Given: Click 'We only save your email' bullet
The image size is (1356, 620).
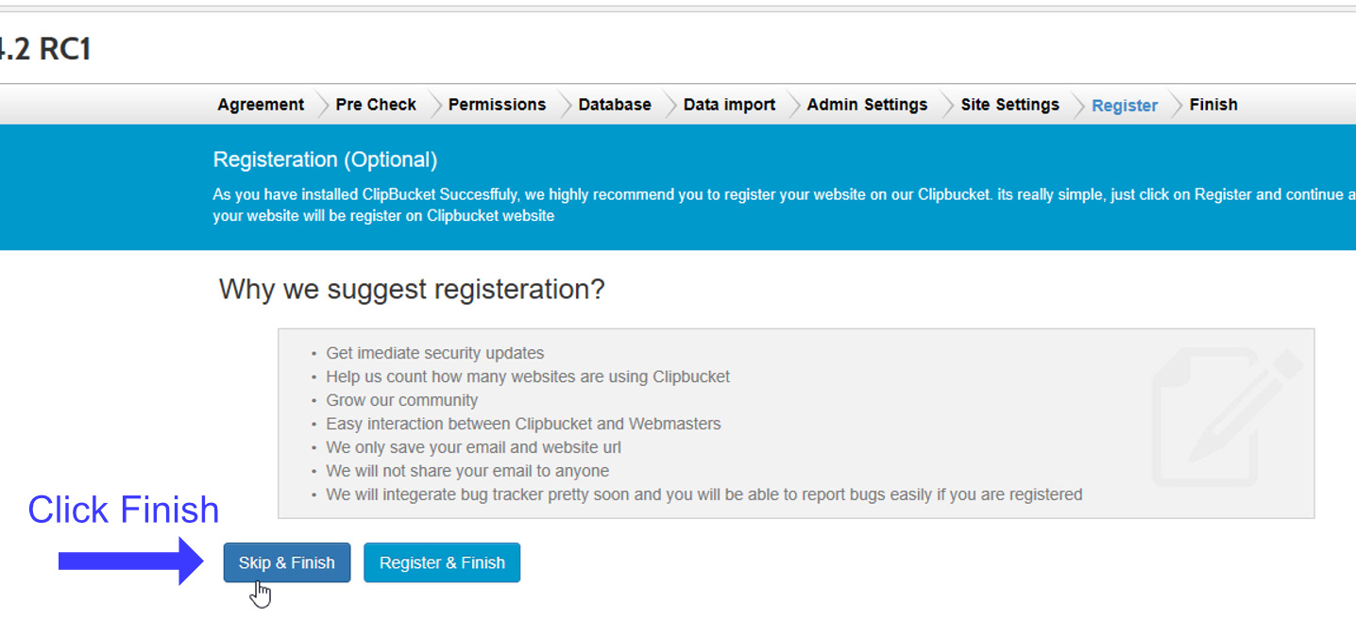Looking at the screenshot, I should [x=474, y=447].
